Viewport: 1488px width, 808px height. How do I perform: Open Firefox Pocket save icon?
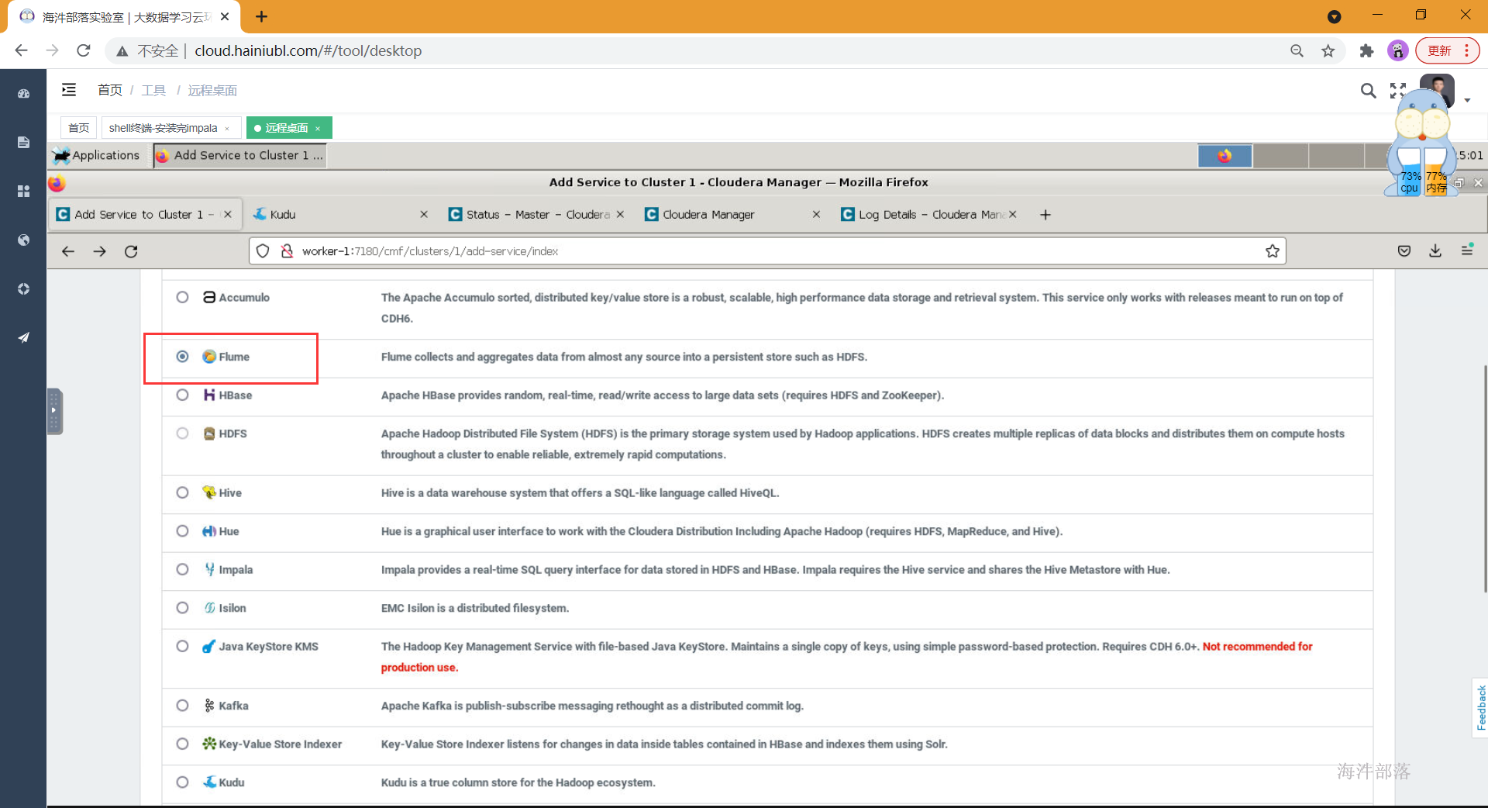pos(1404,250)
